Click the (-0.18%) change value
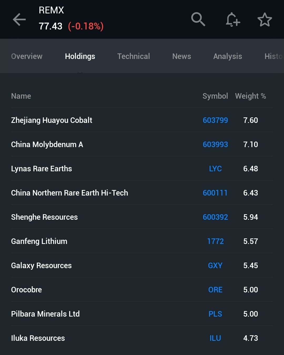Viewport: 284px width, 355px height. [86, 26]
